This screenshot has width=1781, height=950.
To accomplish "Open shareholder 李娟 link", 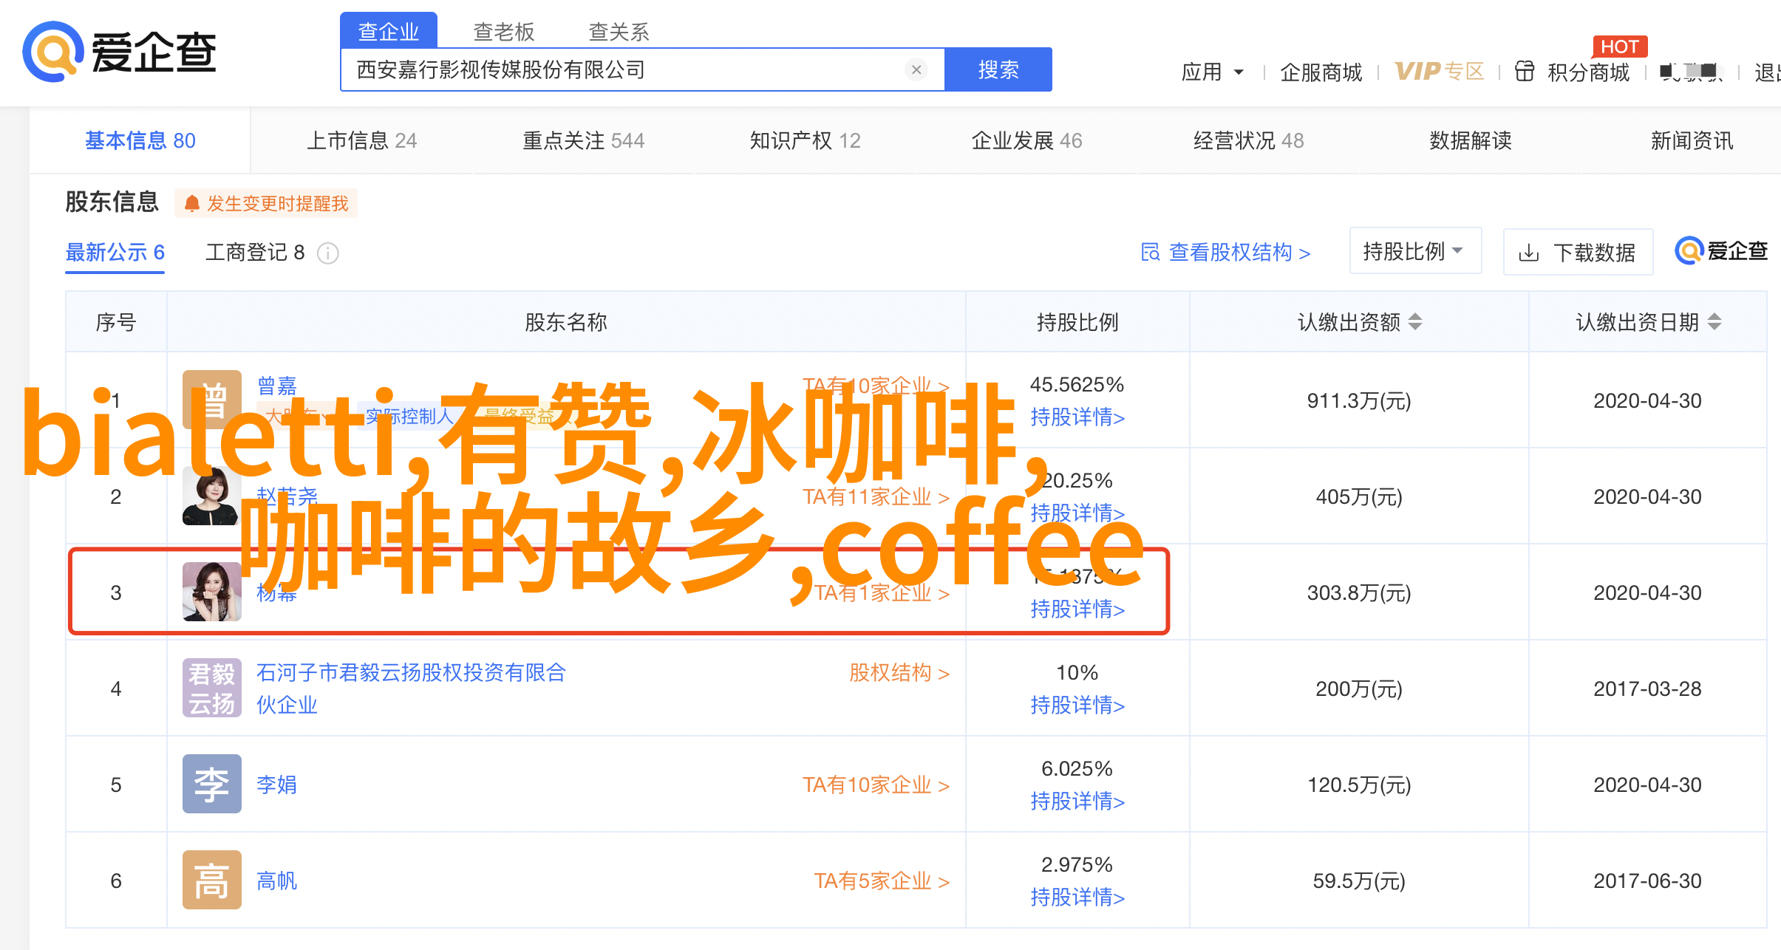I will (277, 785).
